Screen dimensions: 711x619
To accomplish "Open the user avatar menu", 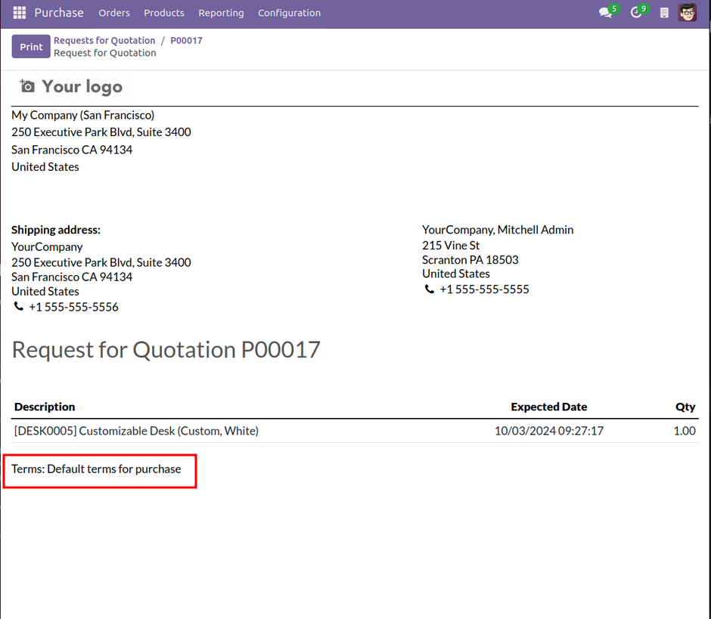I will pos(688,13).
